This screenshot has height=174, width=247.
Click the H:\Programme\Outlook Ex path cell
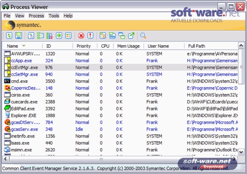[212, 150]
